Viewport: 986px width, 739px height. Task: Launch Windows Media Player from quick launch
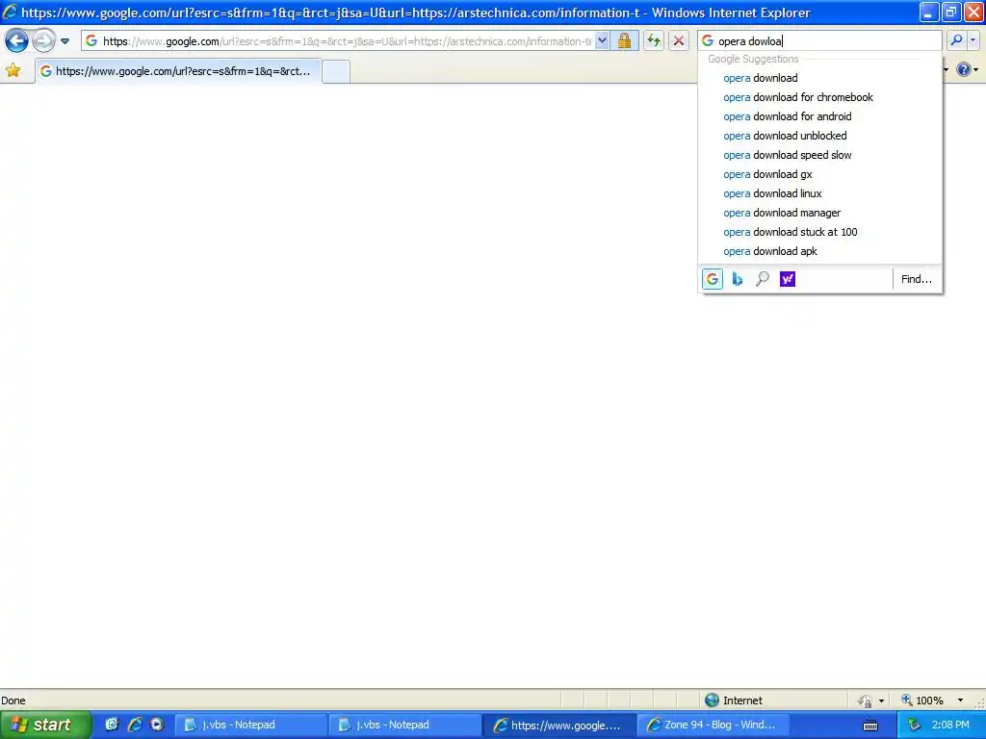pyautogui.click(x=157, y=725)
